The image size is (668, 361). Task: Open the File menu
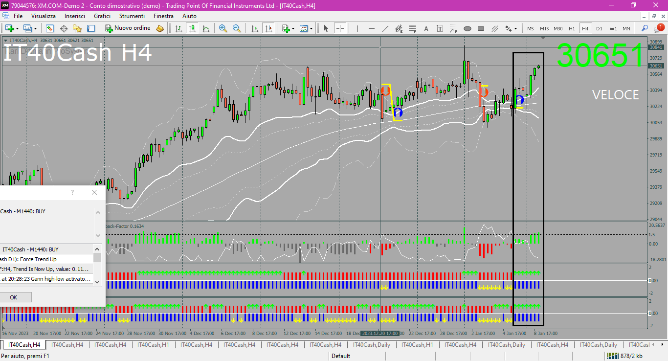pos(18,16)
